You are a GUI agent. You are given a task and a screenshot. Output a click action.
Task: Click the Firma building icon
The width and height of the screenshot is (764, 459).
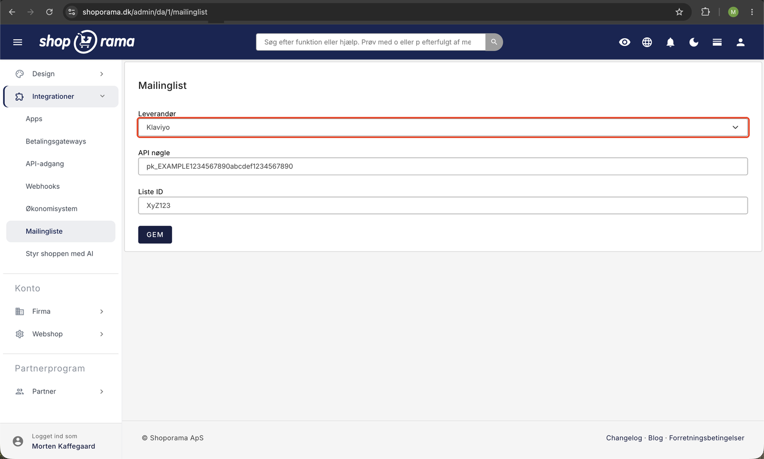(20, 311)
